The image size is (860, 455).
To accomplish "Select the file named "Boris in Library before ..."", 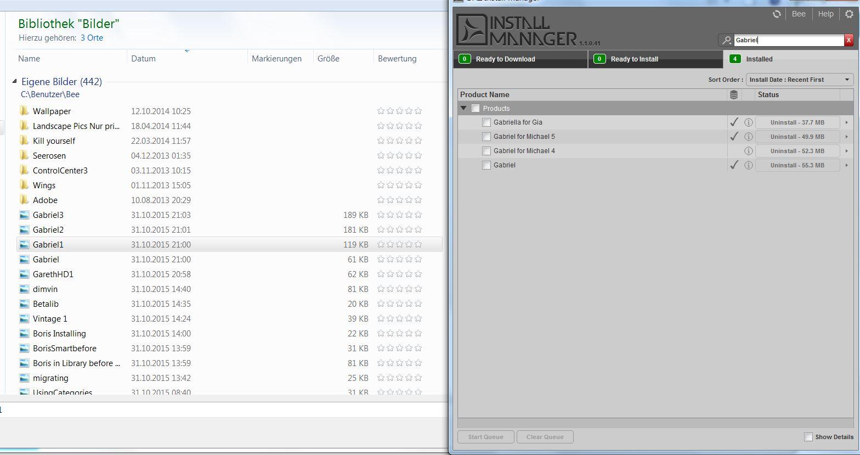I will point(76,363).
